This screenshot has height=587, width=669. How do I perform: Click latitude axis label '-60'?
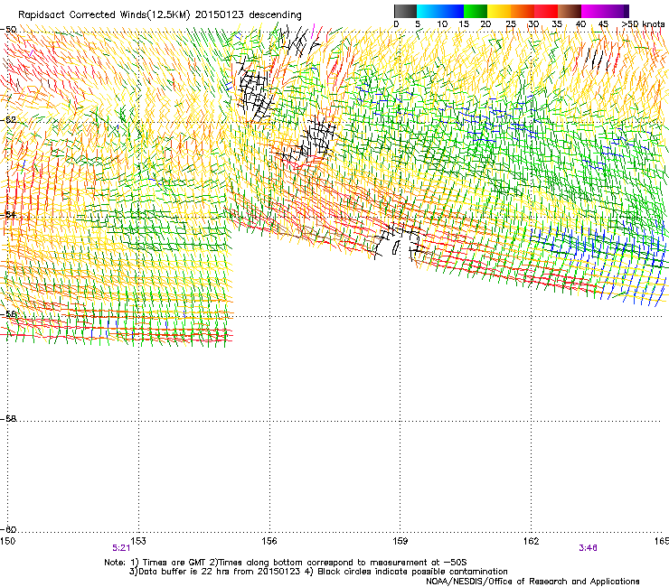(x=8, y=529)
